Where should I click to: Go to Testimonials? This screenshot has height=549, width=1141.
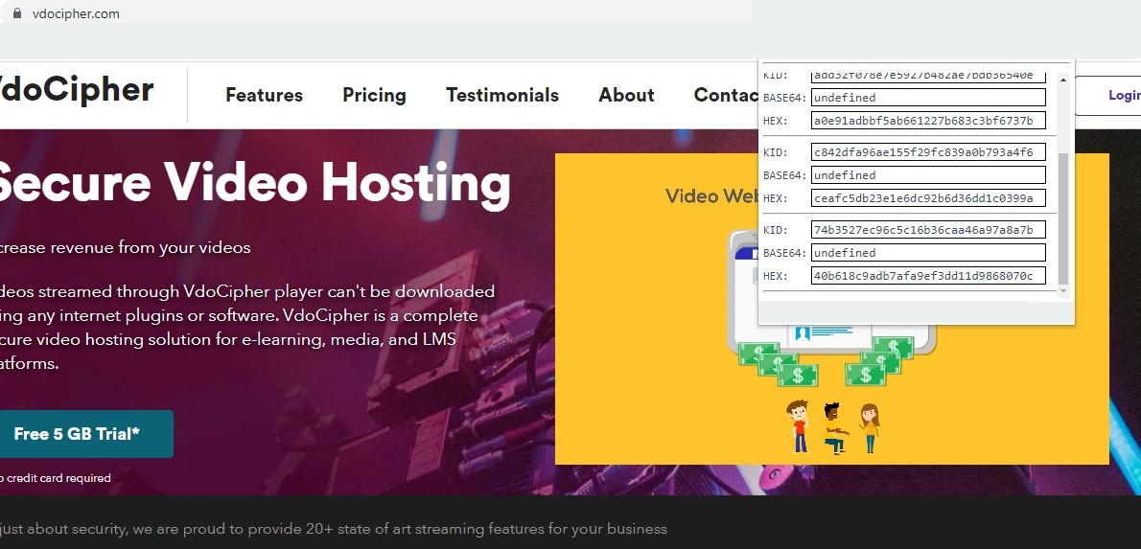[502, 95]
